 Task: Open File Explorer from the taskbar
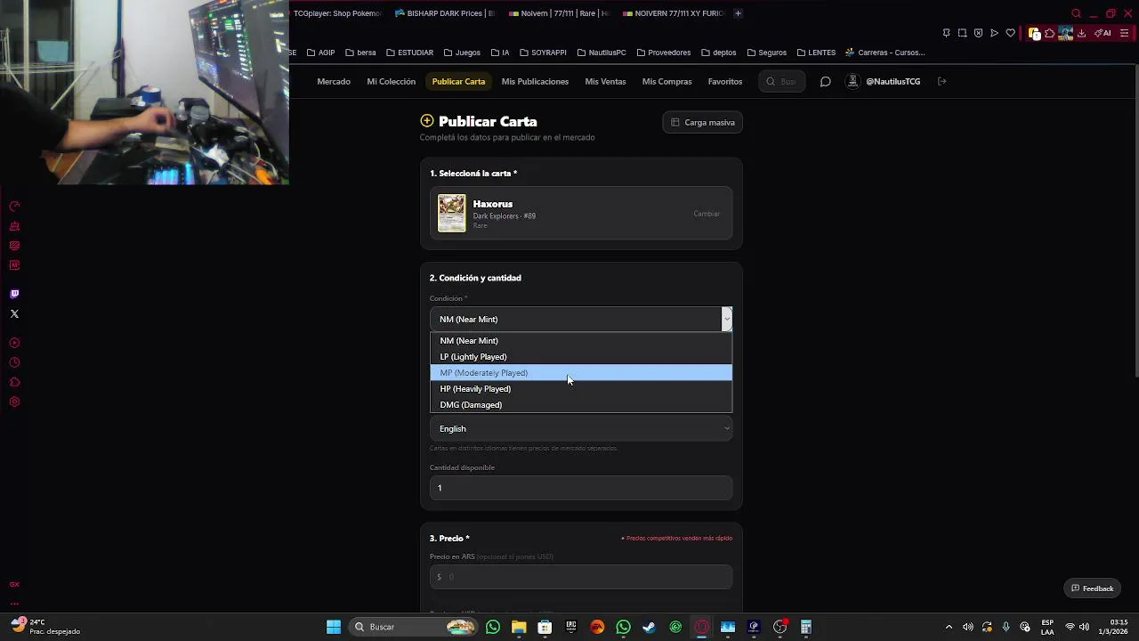[x=519, y=627]
